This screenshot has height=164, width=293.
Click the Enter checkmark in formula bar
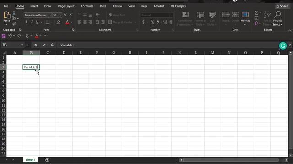pyautogui.click(x=44, y=45)
